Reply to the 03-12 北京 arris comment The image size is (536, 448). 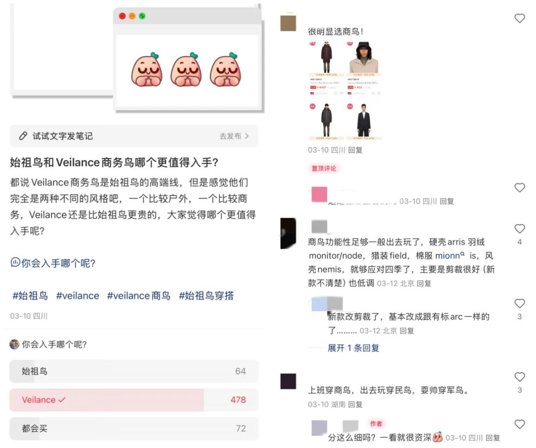tap(424, 283)
